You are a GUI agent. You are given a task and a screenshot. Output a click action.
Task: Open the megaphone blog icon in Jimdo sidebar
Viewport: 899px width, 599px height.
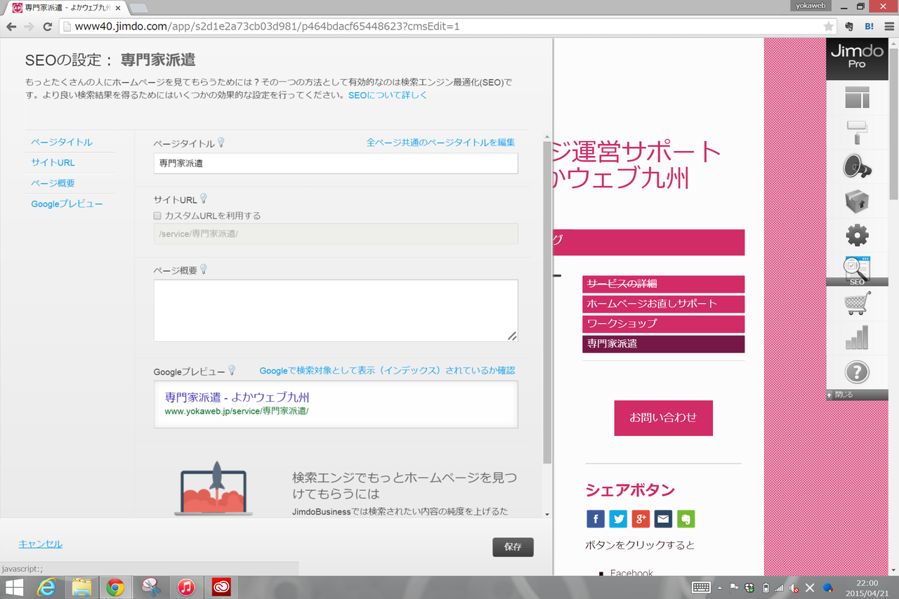tap(857, 166)
